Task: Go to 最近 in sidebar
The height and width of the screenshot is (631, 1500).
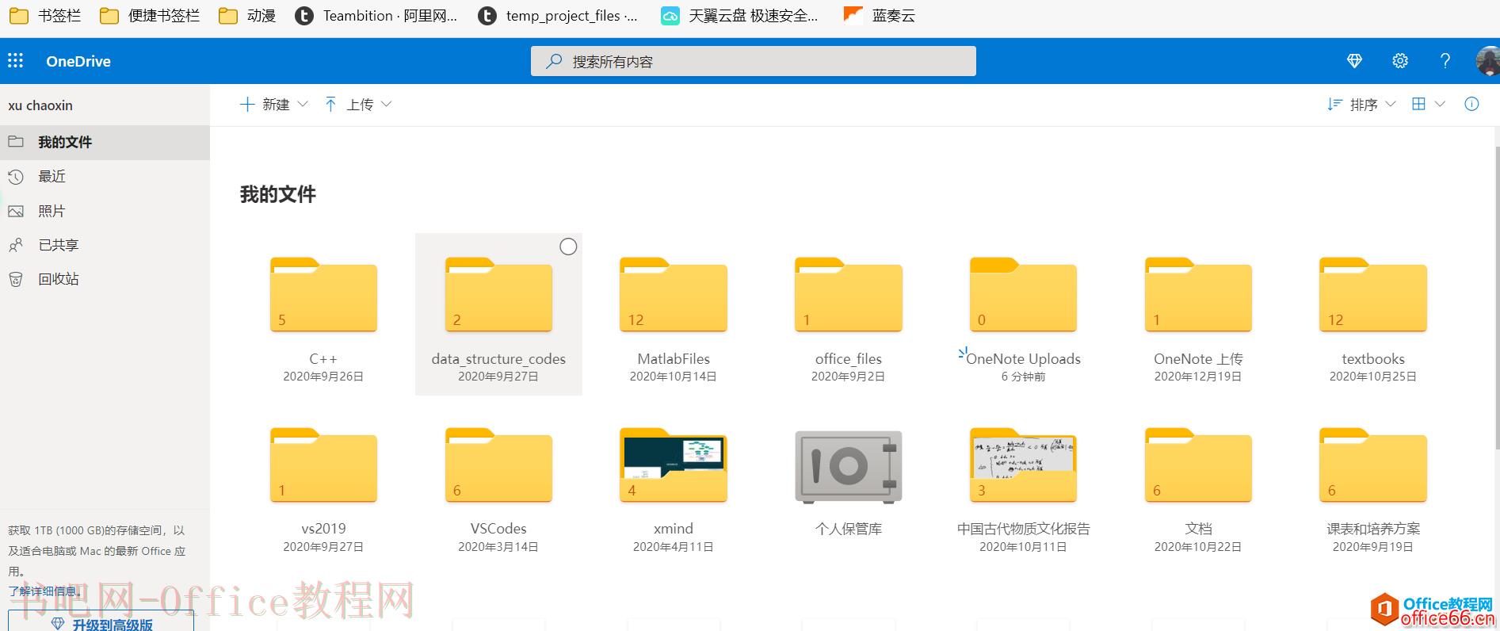Action: click(105, 176)
